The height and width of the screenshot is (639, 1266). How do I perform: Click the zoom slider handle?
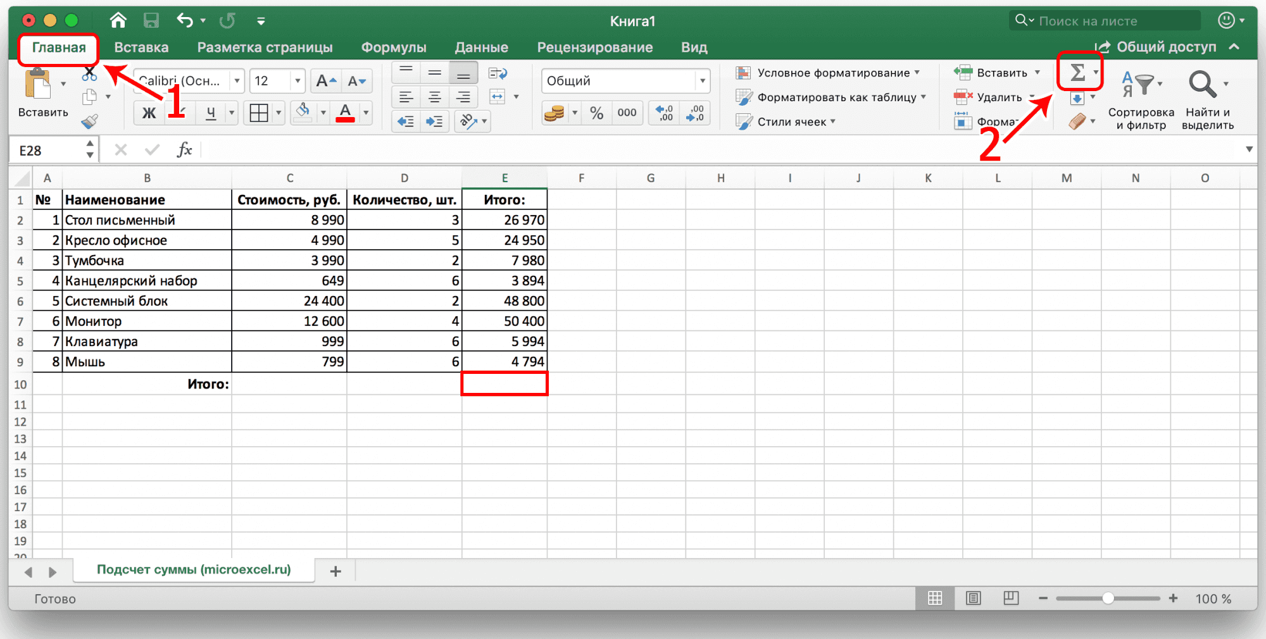(1108, 599)
